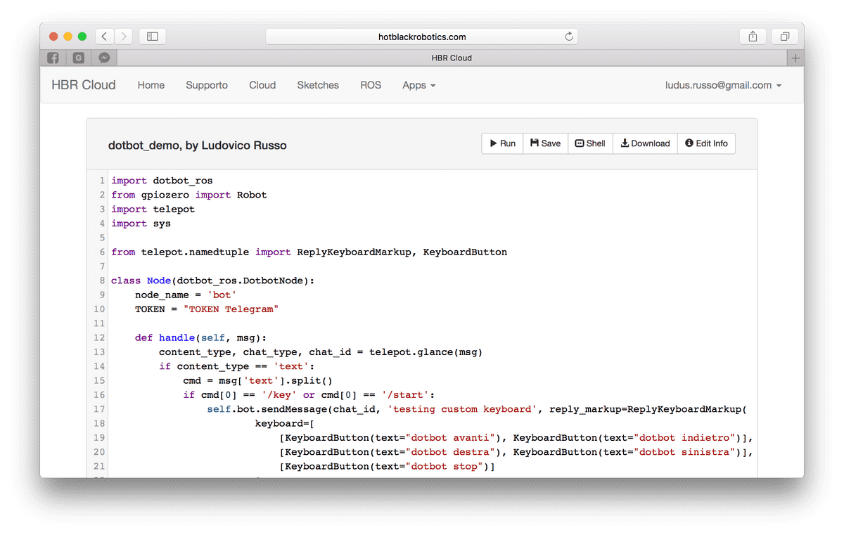Download the sketch file
The height and width of the screenshot is (535, 844).
coord(645,143)
